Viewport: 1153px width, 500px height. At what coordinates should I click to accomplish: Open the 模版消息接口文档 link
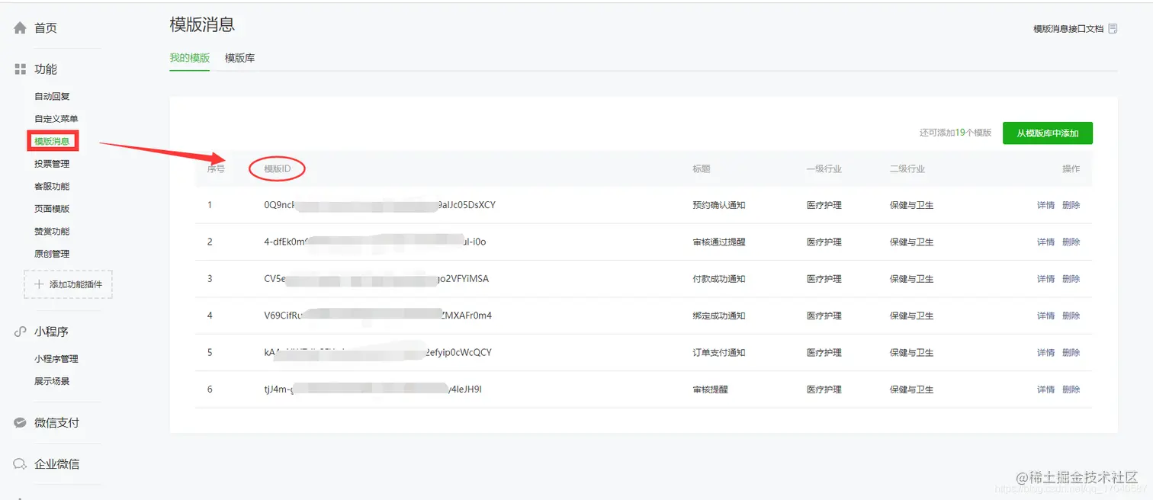(1068, 29)
